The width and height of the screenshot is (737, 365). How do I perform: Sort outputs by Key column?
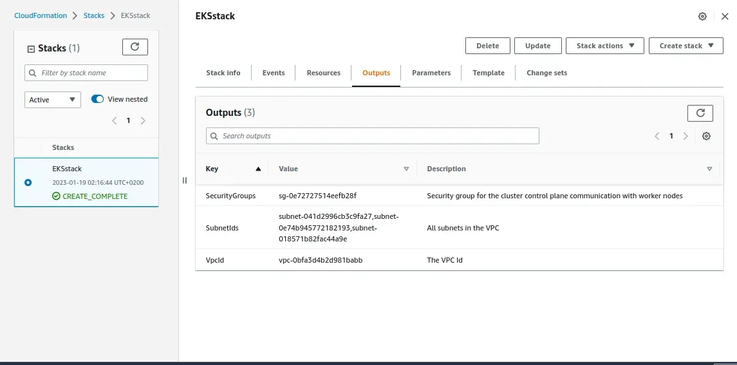(233, 169)
